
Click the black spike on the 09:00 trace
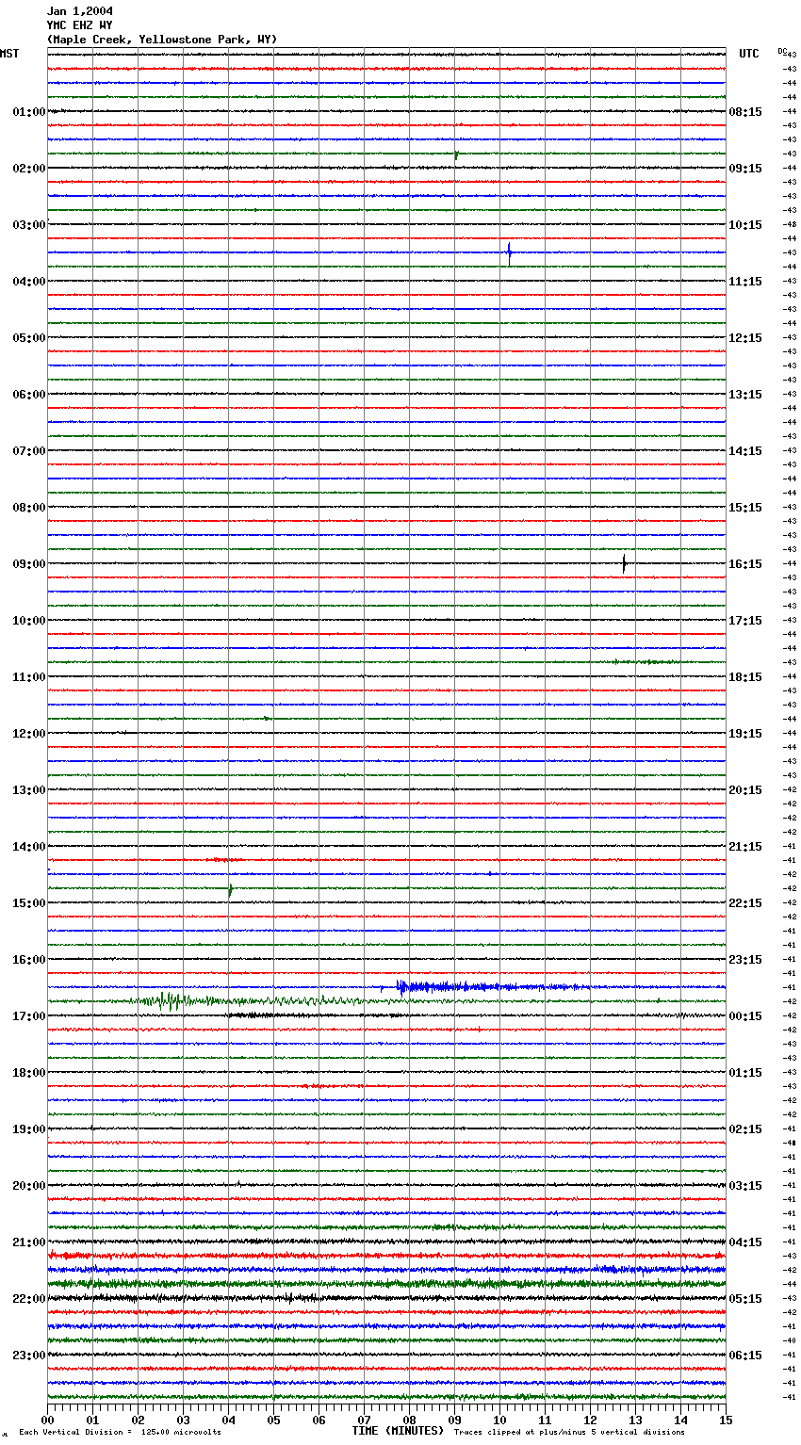[624, 563]
